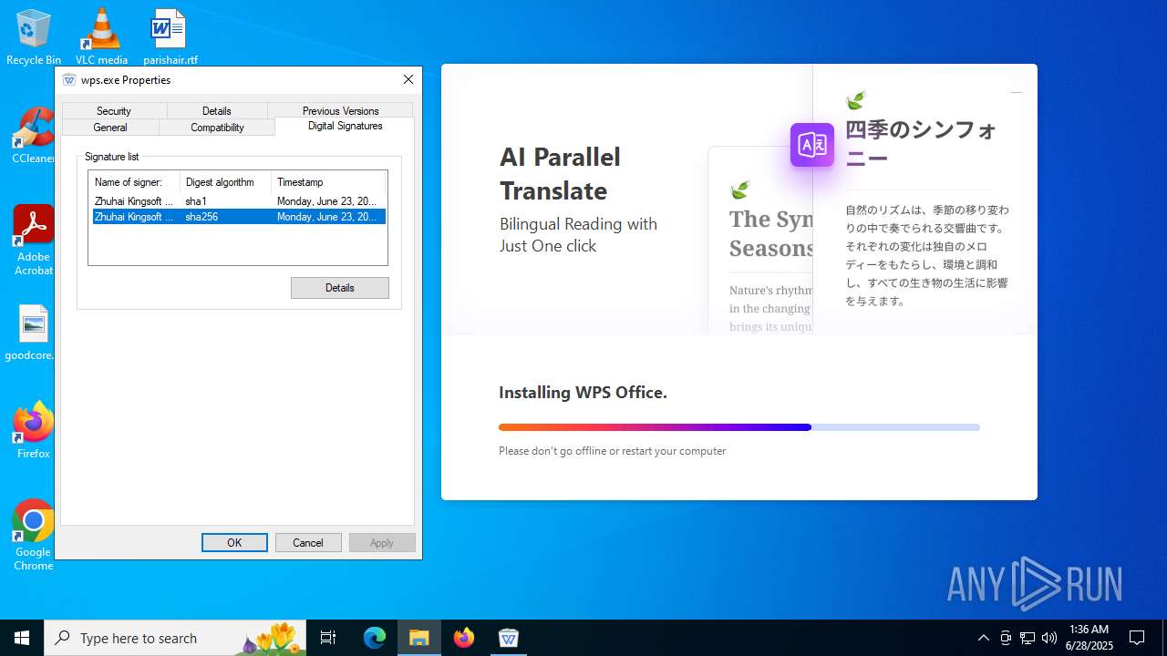The height and width of the screenshot is (656, 1167).
Task: Open the Action Center notifications icon
Action: (1137, 638)
